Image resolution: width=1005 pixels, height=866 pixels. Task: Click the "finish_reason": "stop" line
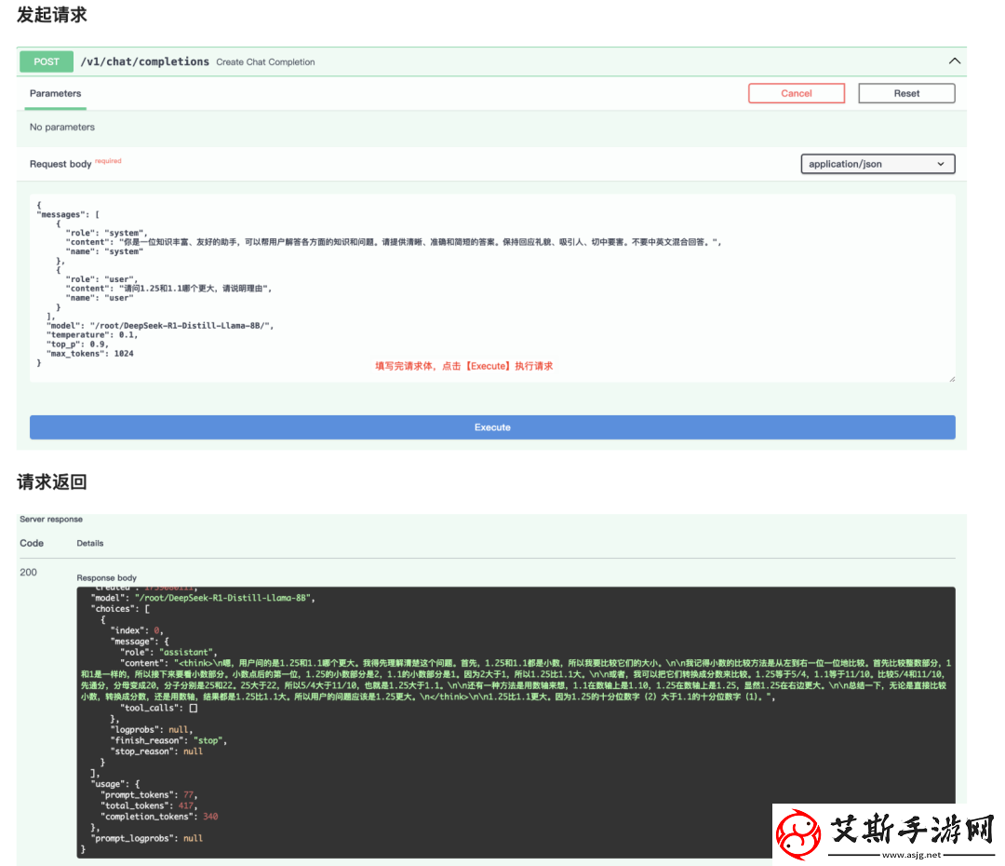pyautogui.click(x=168, y=740)
